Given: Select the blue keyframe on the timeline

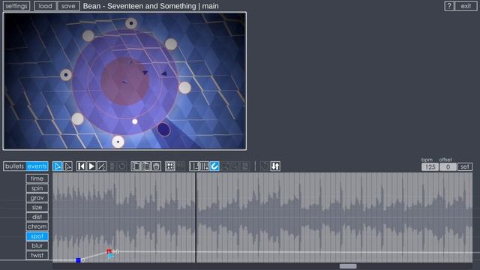Looking at the screenshot, I should [x=78, y=260].
